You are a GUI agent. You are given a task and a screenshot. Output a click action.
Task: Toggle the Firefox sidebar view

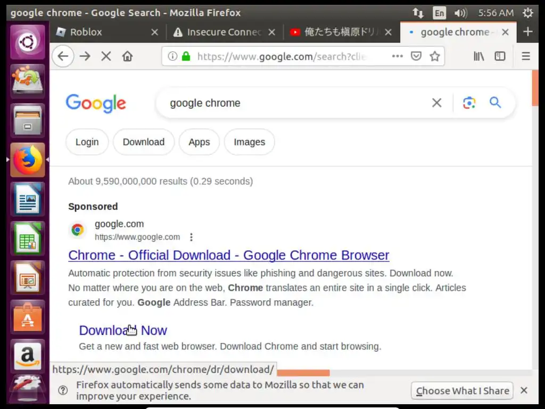[x=500, y=56]
